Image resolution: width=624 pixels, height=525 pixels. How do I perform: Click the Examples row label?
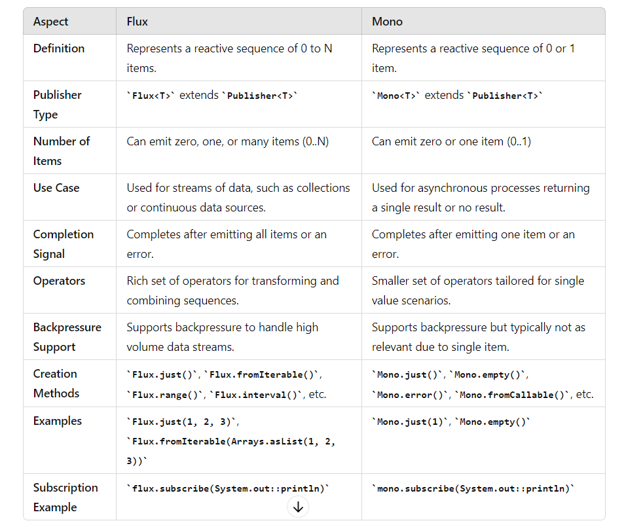(x=58, y=421)
